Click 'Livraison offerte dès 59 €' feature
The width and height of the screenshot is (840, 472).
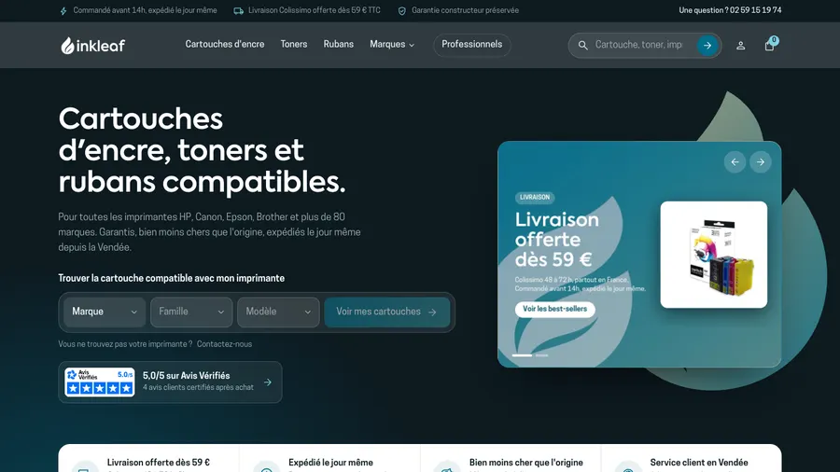[x=159, y=463]
